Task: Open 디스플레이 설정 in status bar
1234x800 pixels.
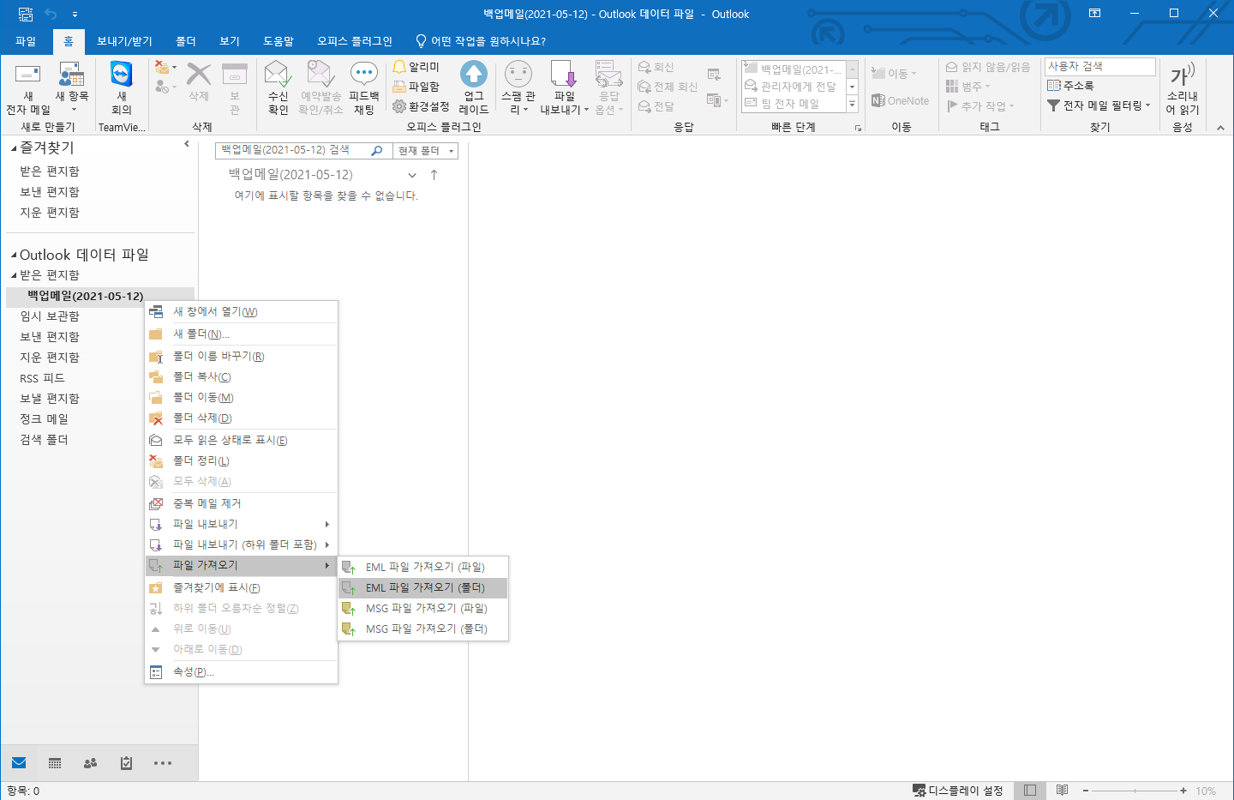Action: pos(957,791)
